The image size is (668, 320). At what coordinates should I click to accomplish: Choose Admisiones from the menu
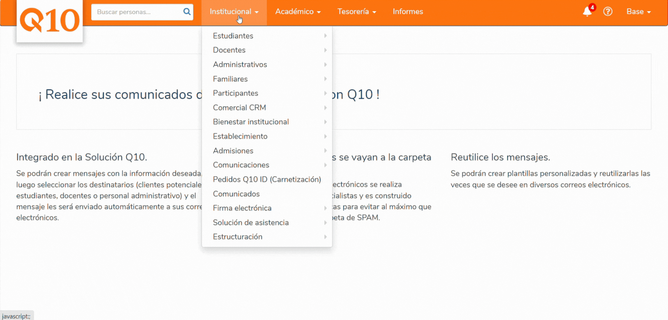click(267, 151)
